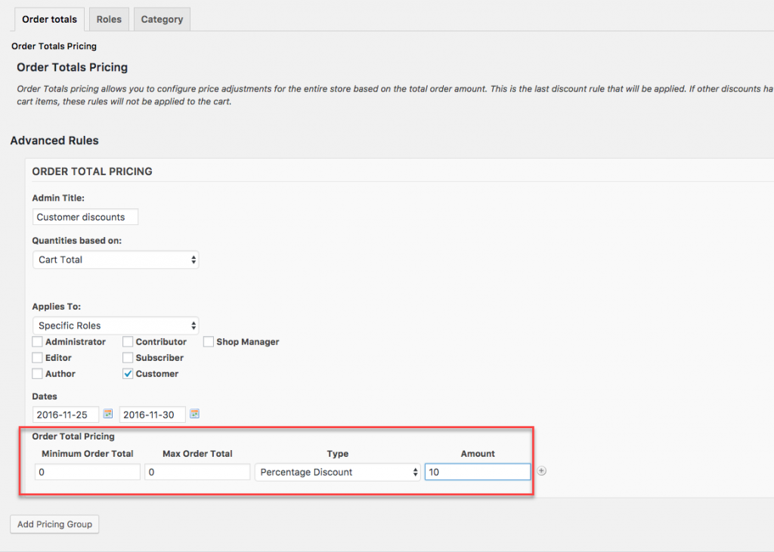
Task: Click the Customer checkbox label text
Action: pyautogui.click(x=157, y=374)
